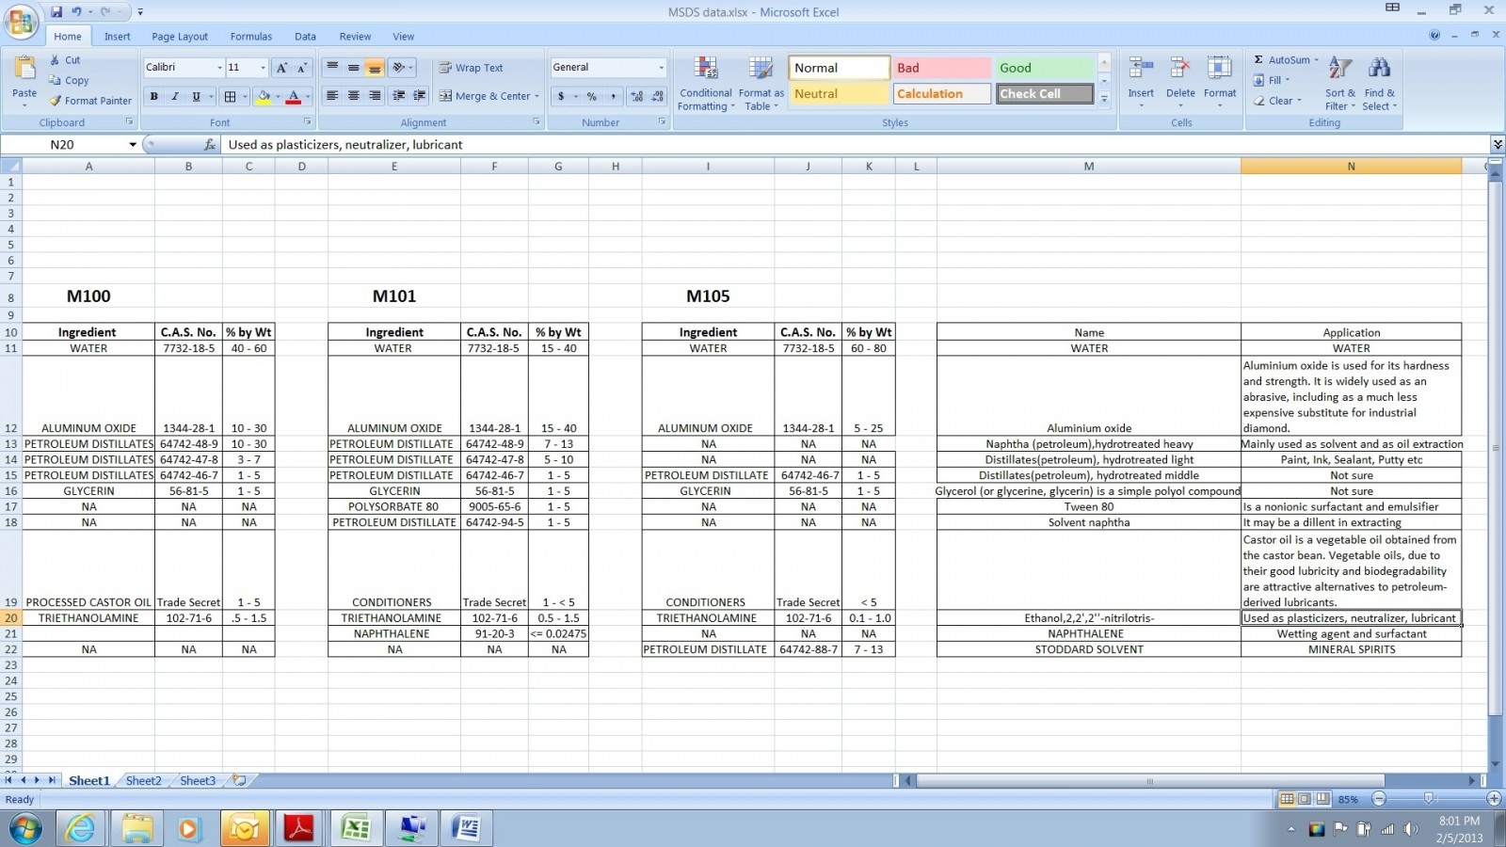The image size is (1506, 847).
Task: Apply the fill color
Action: 264,96
